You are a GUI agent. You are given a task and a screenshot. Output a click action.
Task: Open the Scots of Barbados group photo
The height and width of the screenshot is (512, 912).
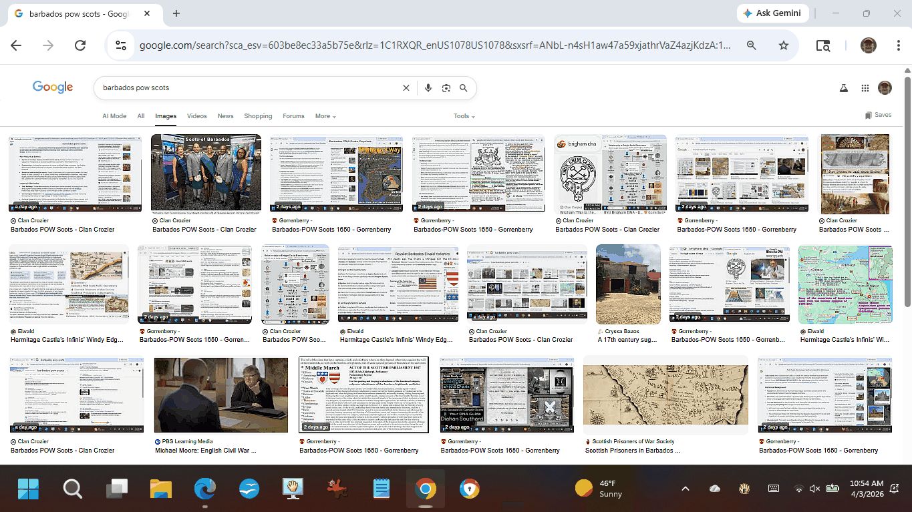pos(206,172)
